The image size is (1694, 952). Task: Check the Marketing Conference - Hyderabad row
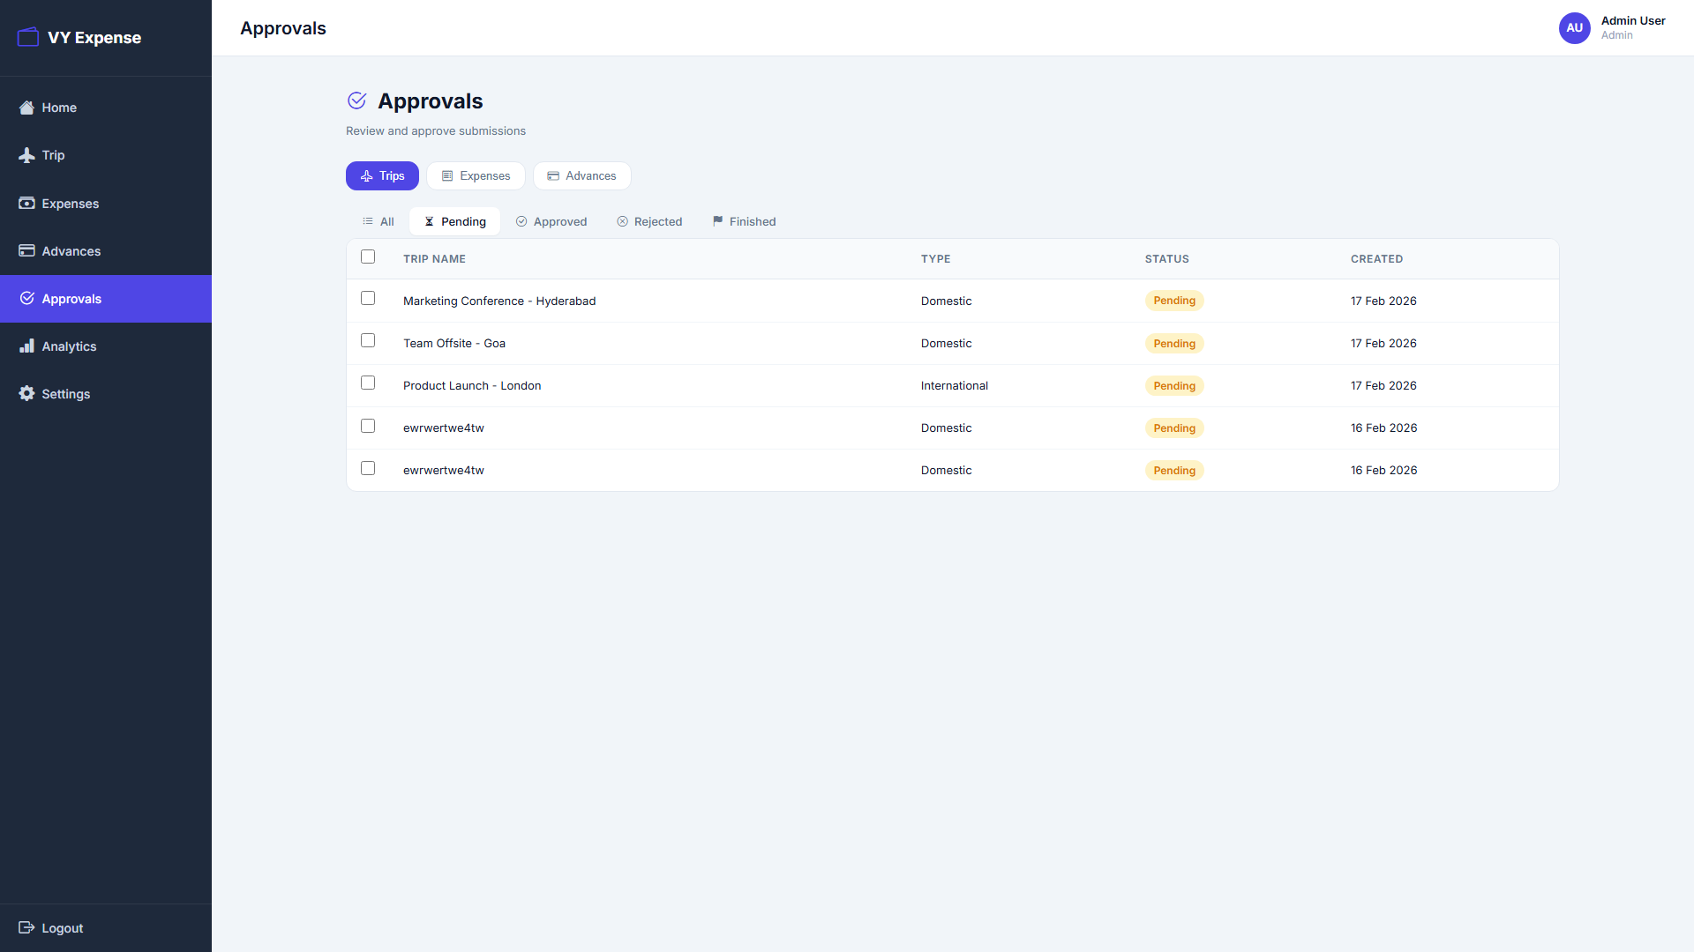click(368, 298)
